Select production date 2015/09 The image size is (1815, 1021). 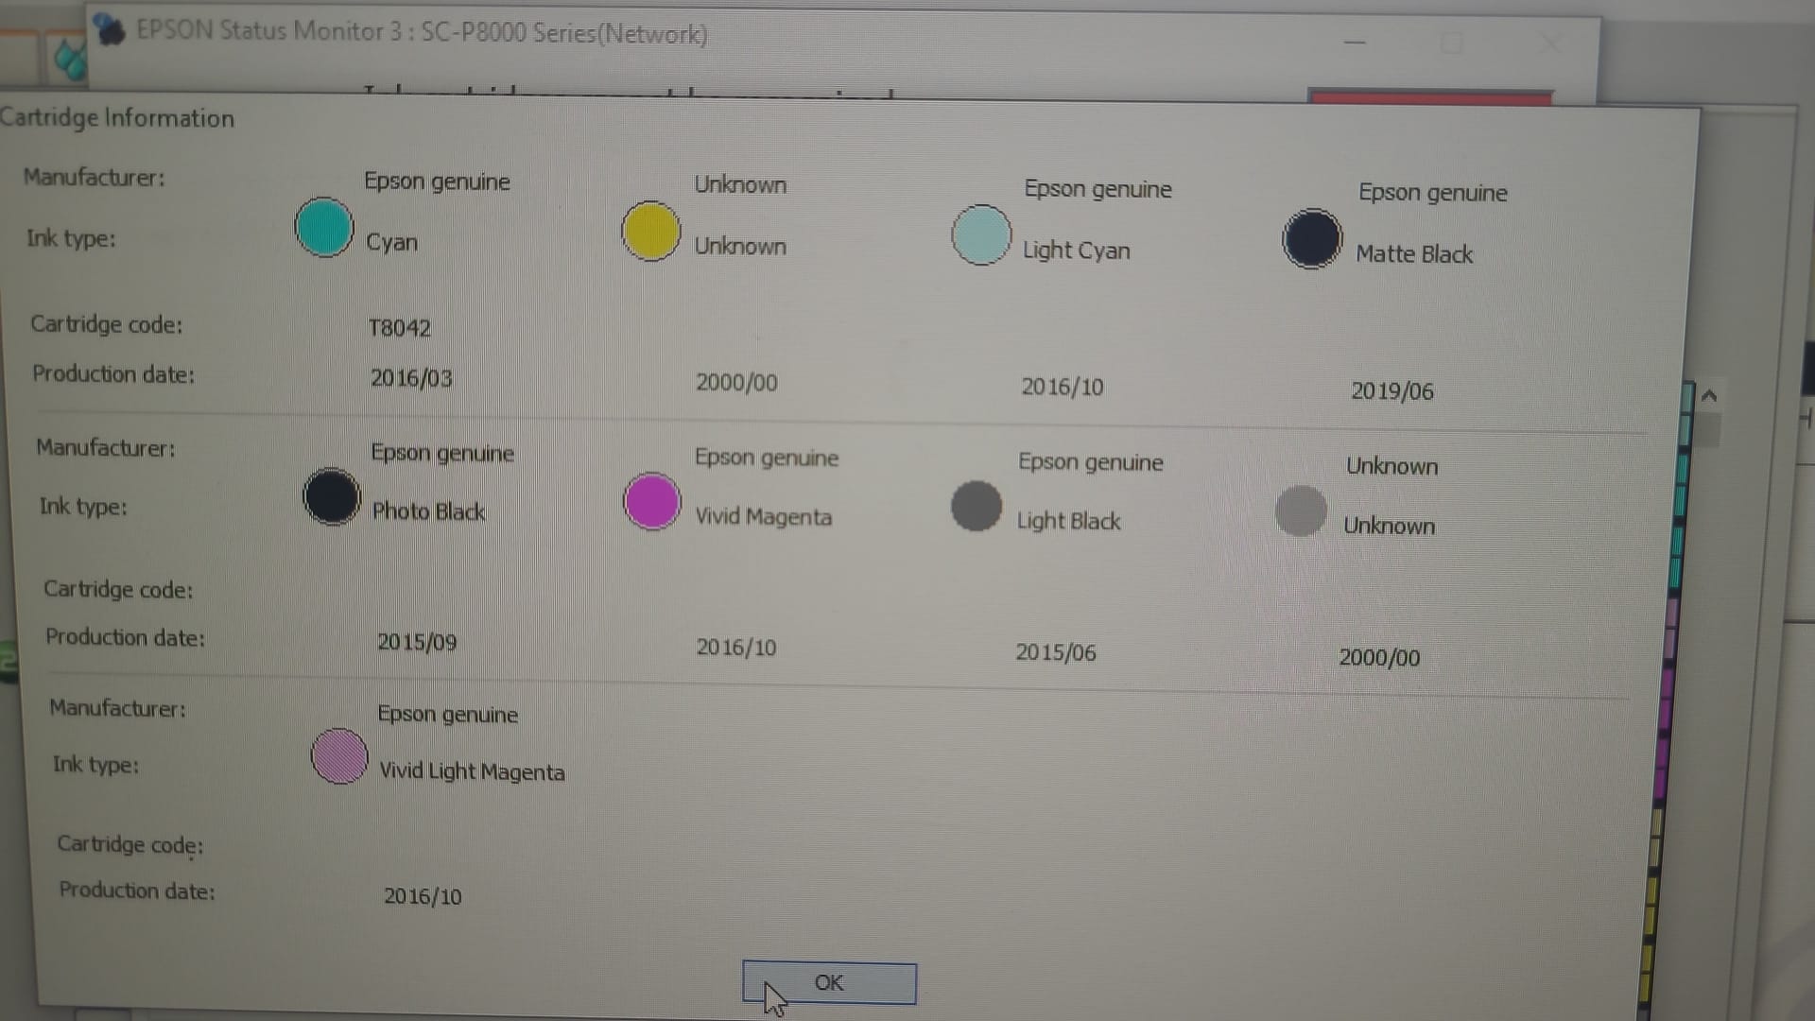click(417, 642)
